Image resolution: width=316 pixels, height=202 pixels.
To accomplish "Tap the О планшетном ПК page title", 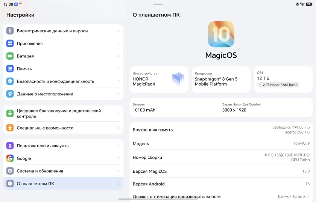I will point(156,15).
